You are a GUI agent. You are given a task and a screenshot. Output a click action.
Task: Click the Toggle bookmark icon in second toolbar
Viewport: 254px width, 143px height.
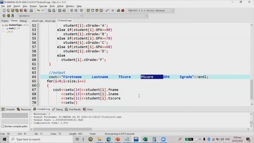8,16
